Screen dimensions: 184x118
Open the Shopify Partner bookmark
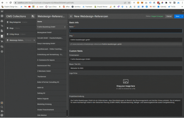click(x=101, y=7)
